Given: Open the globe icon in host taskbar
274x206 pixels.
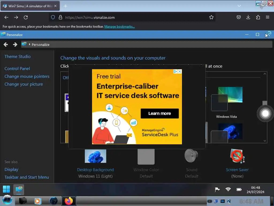Looking at the screenshot, I should pos(54,201).
